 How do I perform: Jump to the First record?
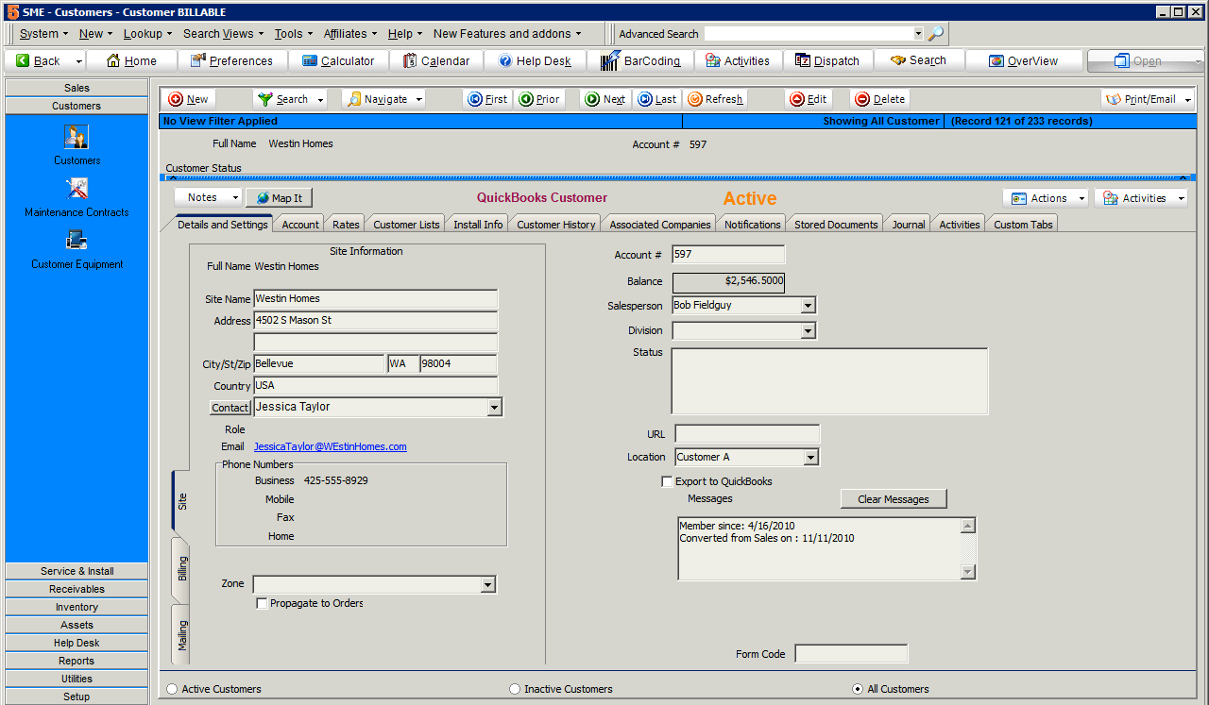coord(487,99)
